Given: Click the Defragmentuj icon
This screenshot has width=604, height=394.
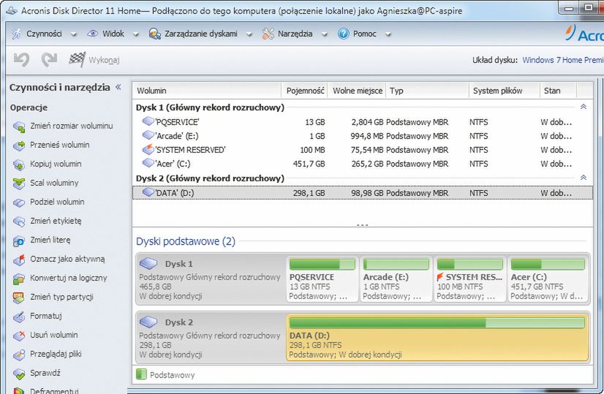Looking at the screenshot, I should coord(18,390).
